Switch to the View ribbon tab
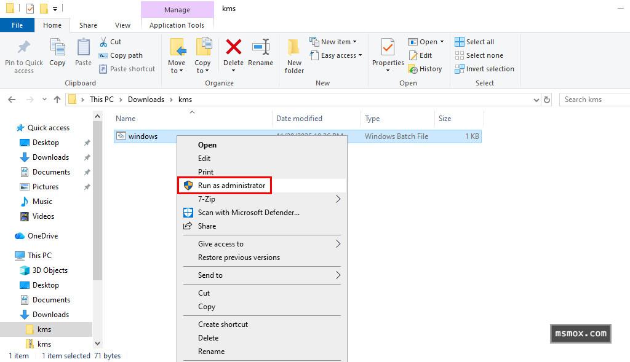 click(x=122, y=25)
